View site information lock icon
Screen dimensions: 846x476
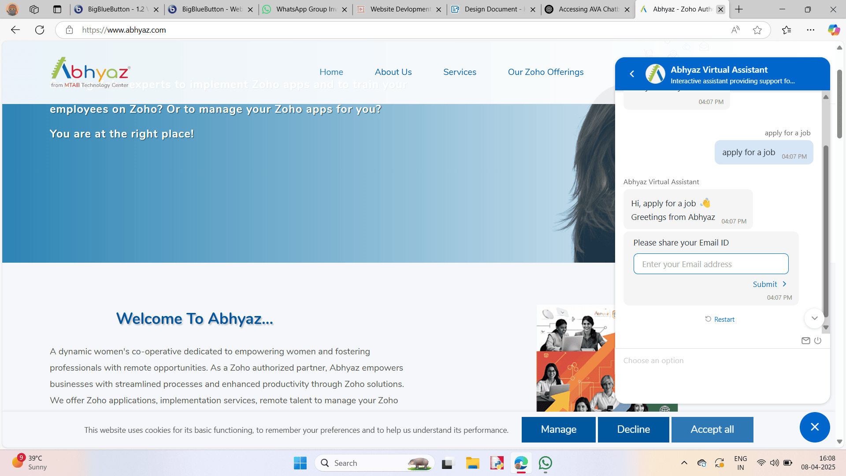point(69,30)
